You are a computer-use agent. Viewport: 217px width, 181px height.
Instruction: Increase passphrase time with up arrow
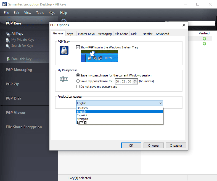(135, 80)
